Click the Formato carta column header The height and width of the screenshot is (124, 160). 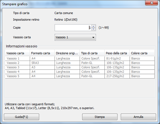click(42, 53)
